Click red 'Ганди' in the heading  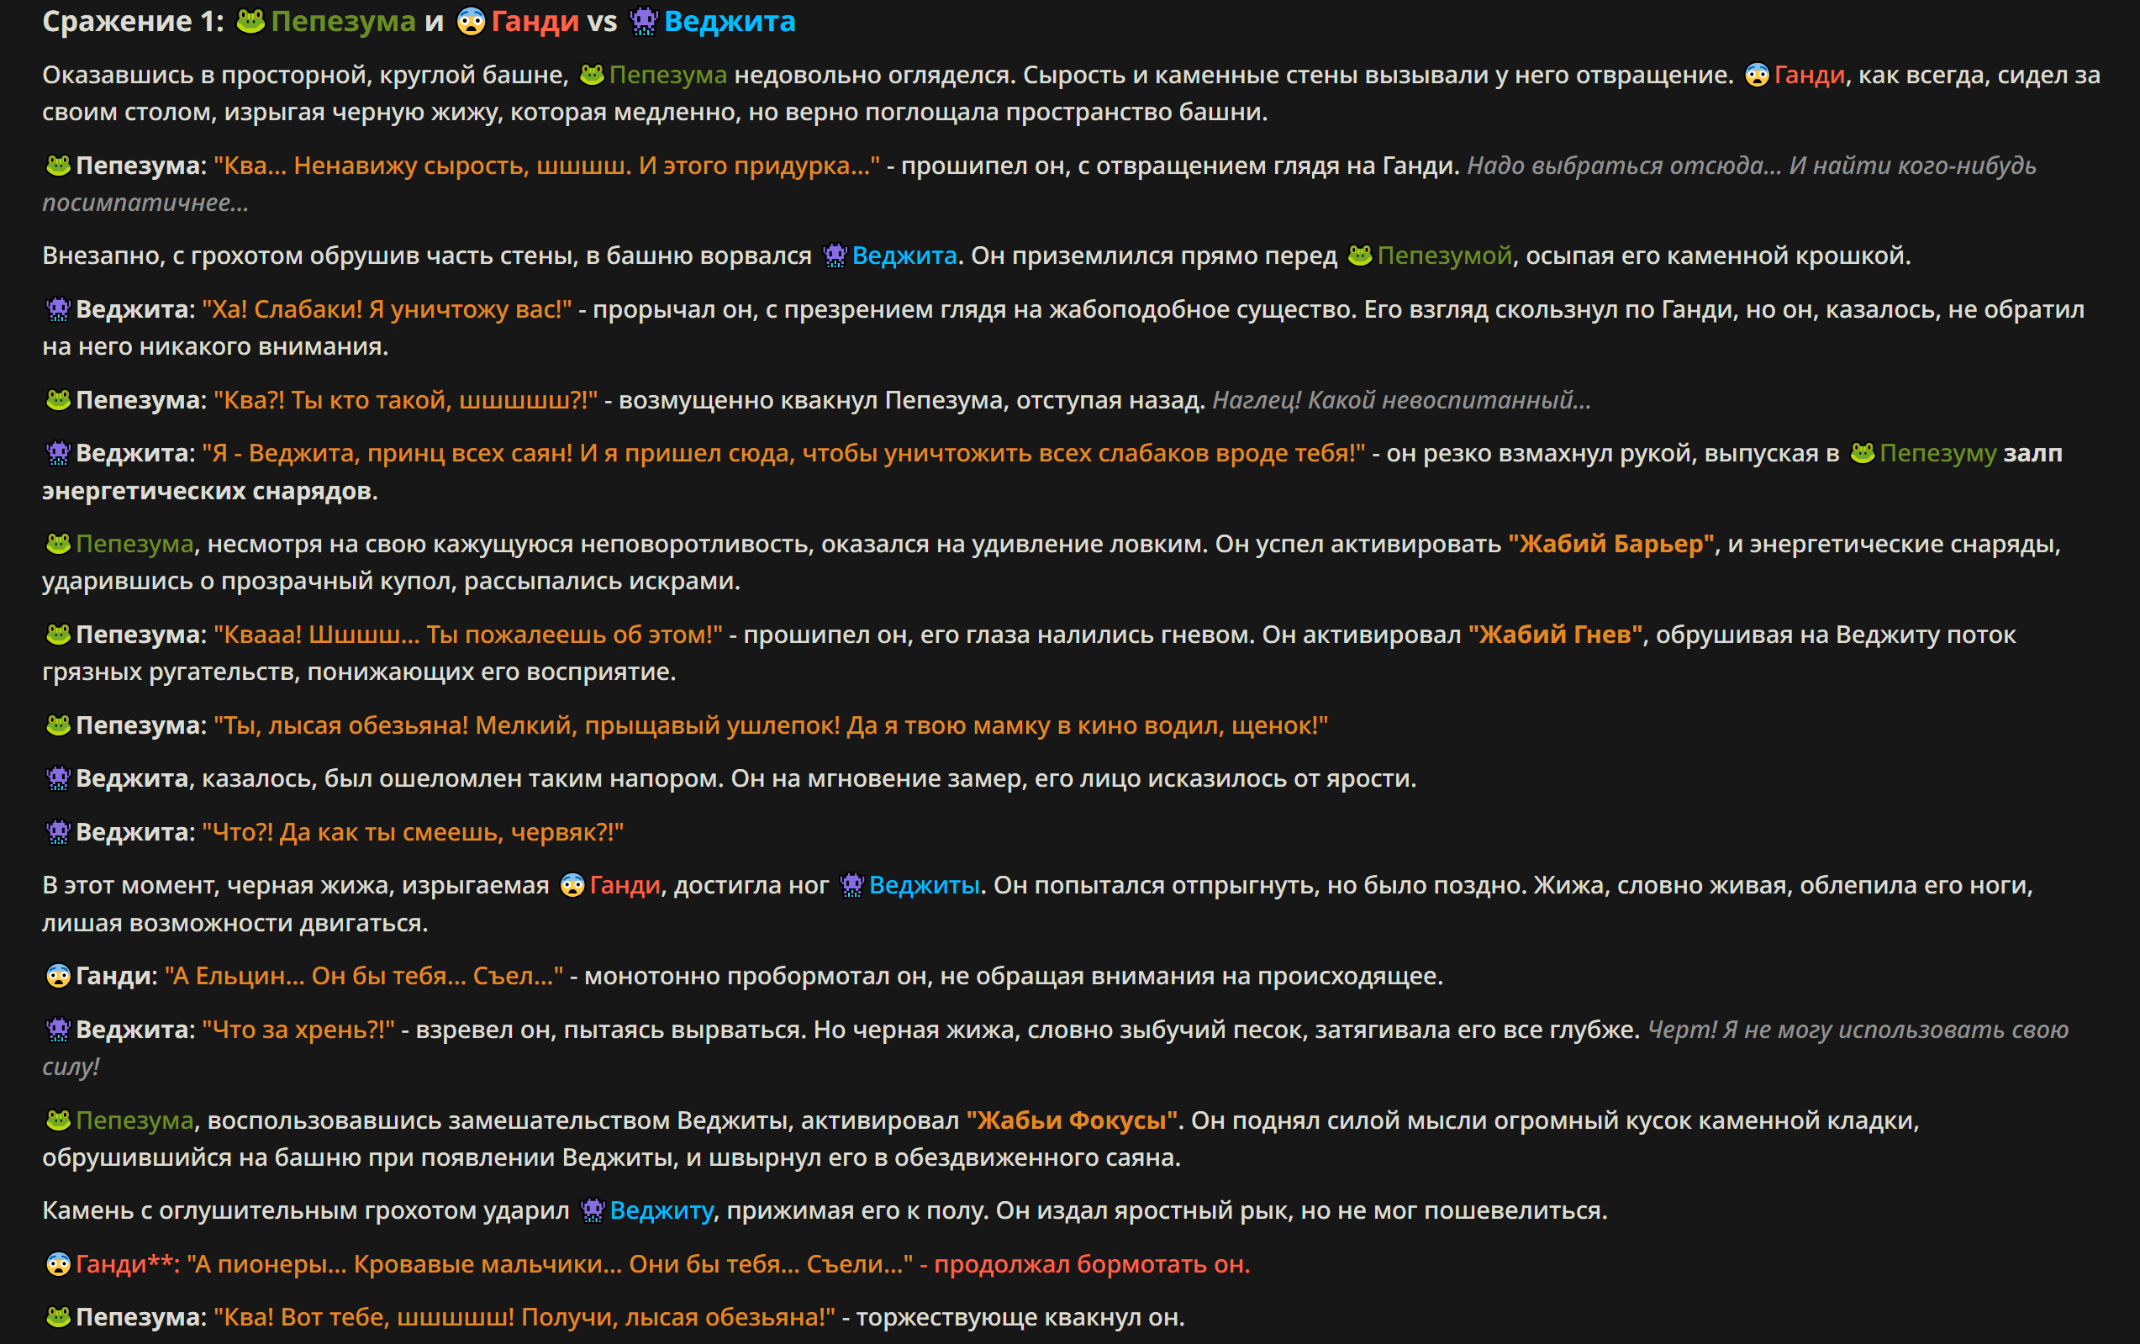(x=535, y=21)
